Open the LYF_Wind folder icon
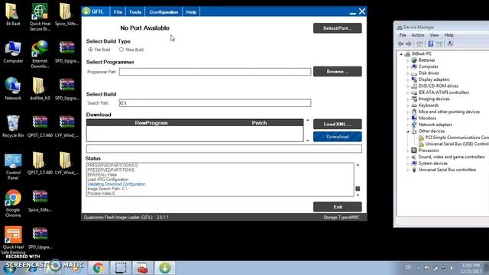The width and height of the screenshot is (489, 275). 66,163
